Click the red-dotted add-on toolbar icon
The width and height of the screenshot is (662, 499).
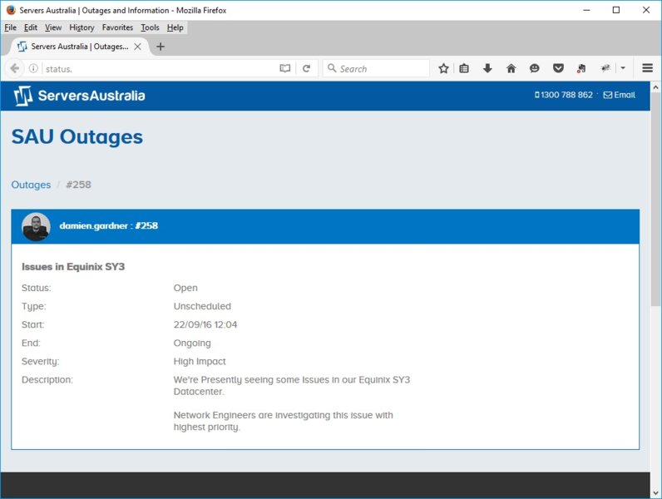tap(581, 68)
